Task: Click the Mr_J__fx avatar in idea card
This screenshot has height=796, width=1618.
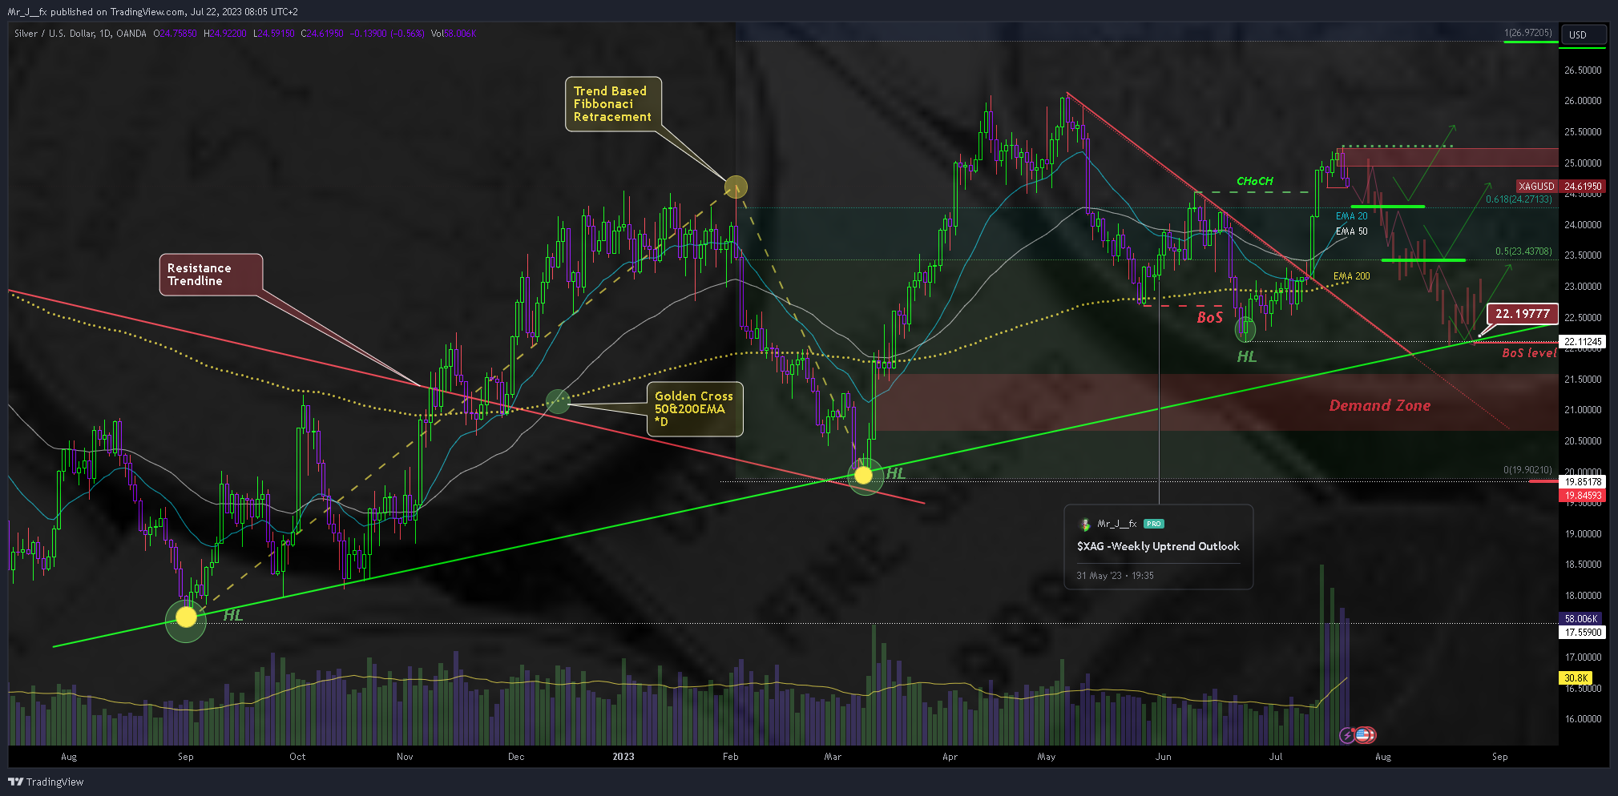Action: (1085, 524)
